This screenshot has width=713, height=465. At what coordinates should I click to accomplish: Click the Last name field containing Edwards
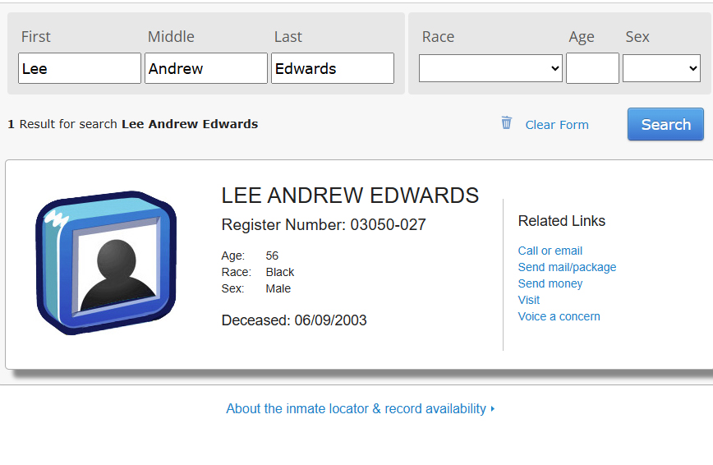tap(333, 69)
